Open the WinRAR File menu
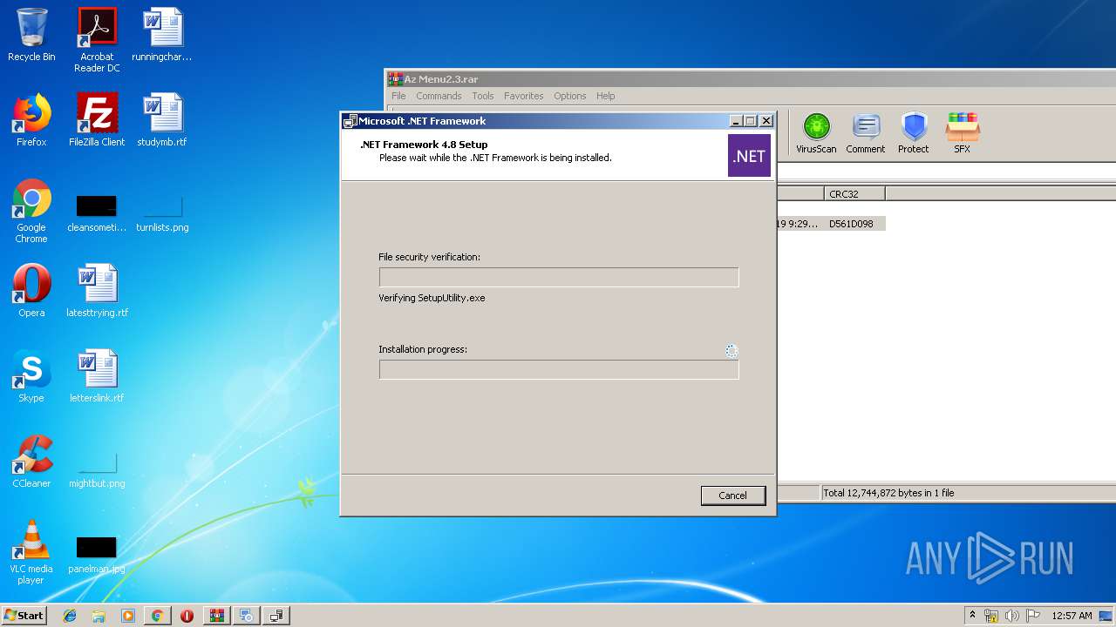 (398, 96)
